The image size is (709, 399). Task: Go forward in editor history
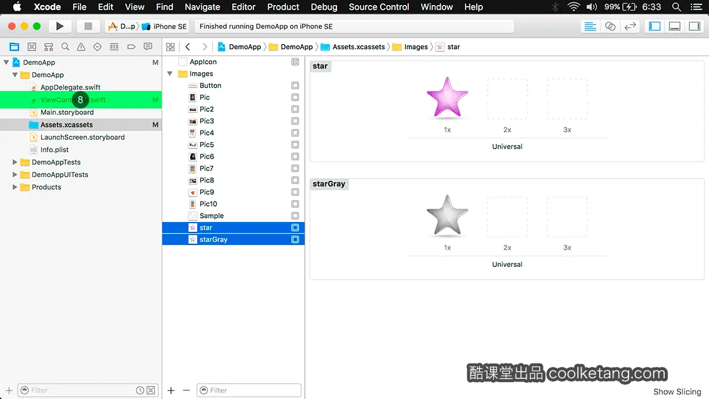pyautogui.click(x=205, y=47)
